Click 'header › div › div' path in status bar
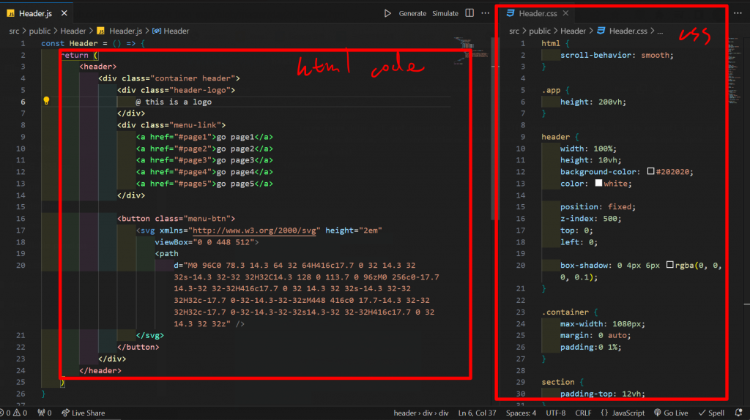The image size is (750, 420). tap(421, 413)
